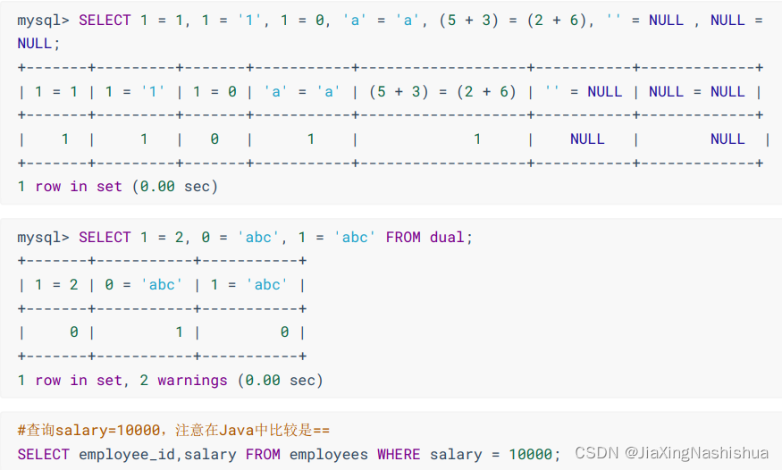
Task: Select the "1 = 1" column header
Action: (56, 92)
